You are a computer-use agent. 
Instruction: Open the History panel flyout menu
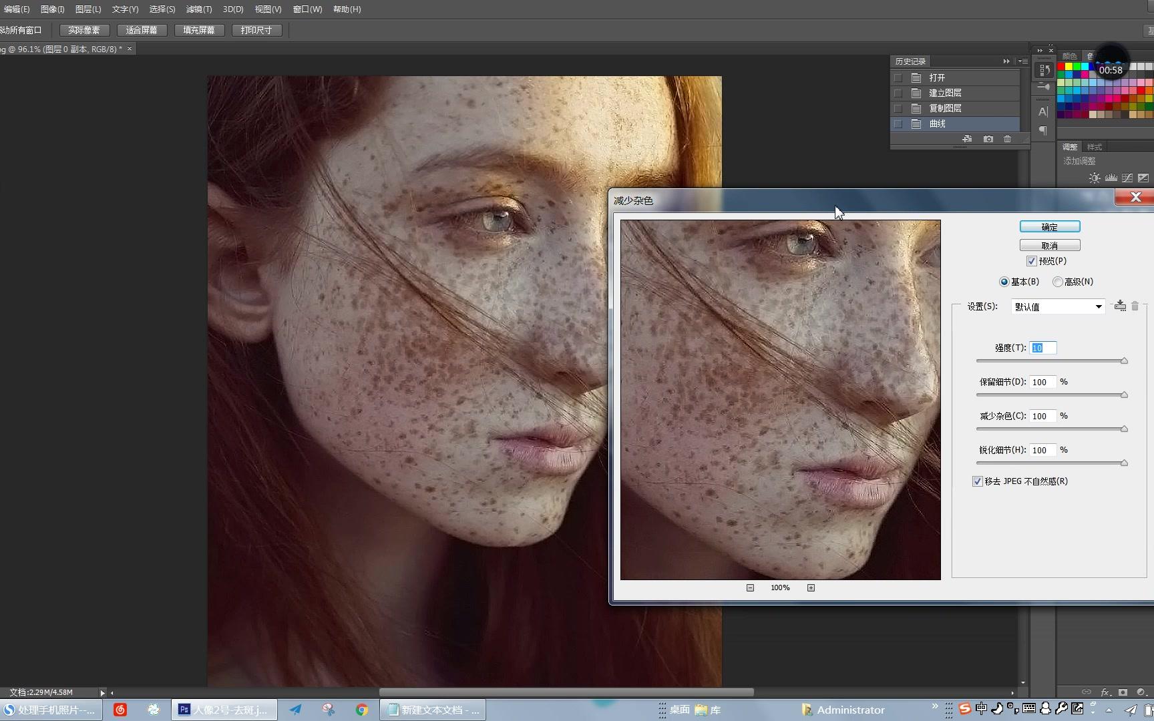(x=1023, y=61)
